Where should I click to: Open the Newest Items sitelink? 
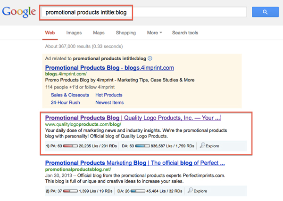tap(109, 103)
